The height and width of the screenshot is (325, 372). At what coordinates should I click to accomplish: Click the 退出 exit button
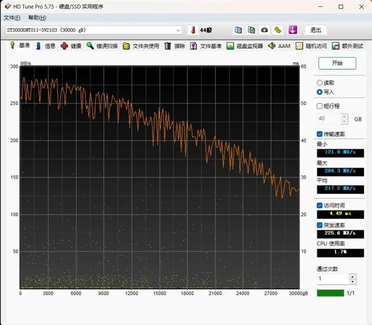point(316,30)
